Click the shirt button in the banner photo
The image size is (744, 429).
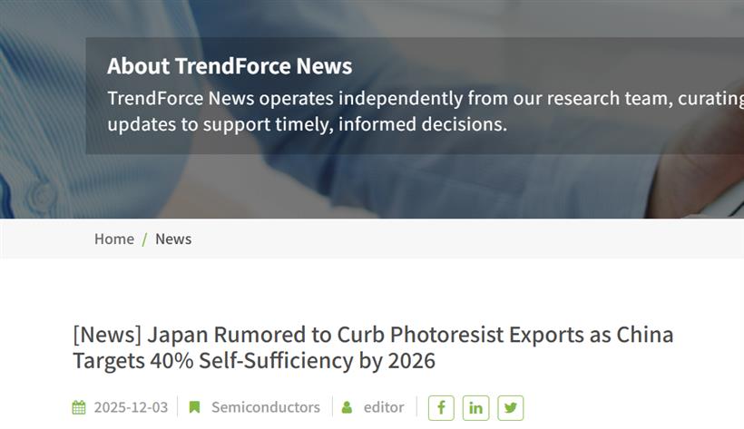click(x=42, y=195)
